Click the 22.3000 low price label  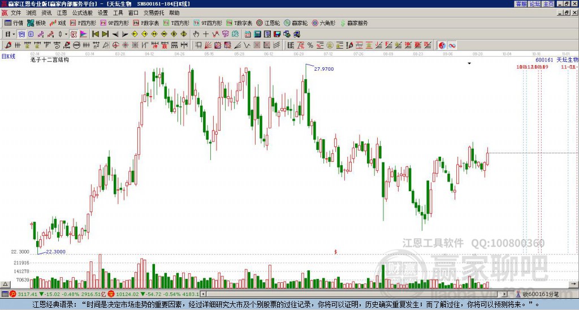pos(56,252)
